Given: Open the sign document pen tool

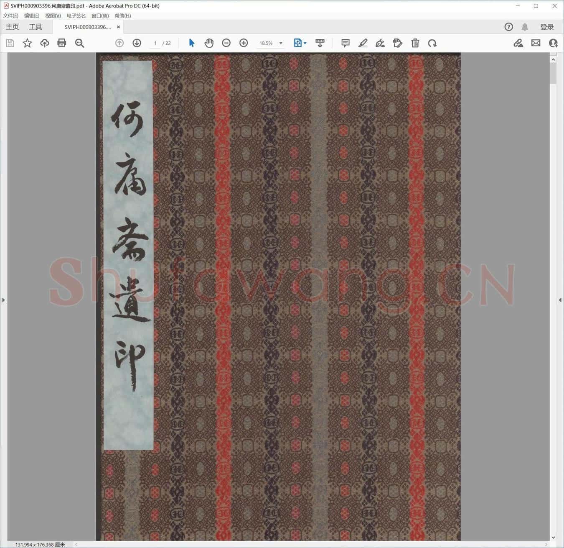Looking at the screenshot, I should pyautogui.click(x=380, y=43).
